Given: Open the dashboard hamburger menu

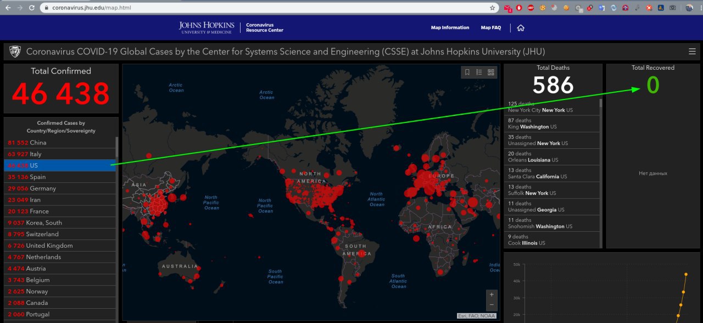Looking at the screenshot, I should tap(692, 52).
